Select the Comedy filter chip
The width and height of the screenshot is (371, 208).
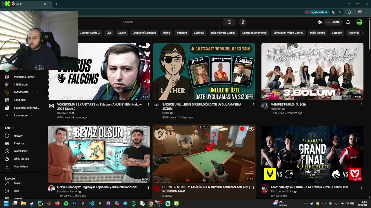click(337, 33)
